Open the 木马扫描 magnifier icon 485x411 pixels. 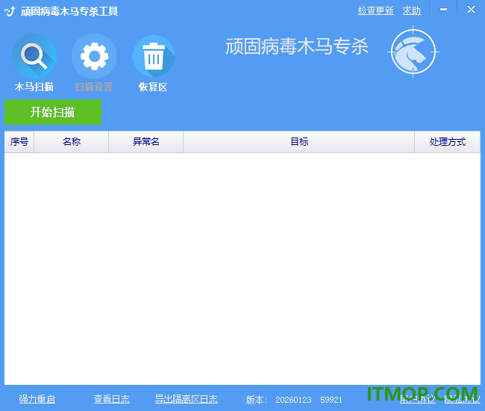tap(34, 56)
